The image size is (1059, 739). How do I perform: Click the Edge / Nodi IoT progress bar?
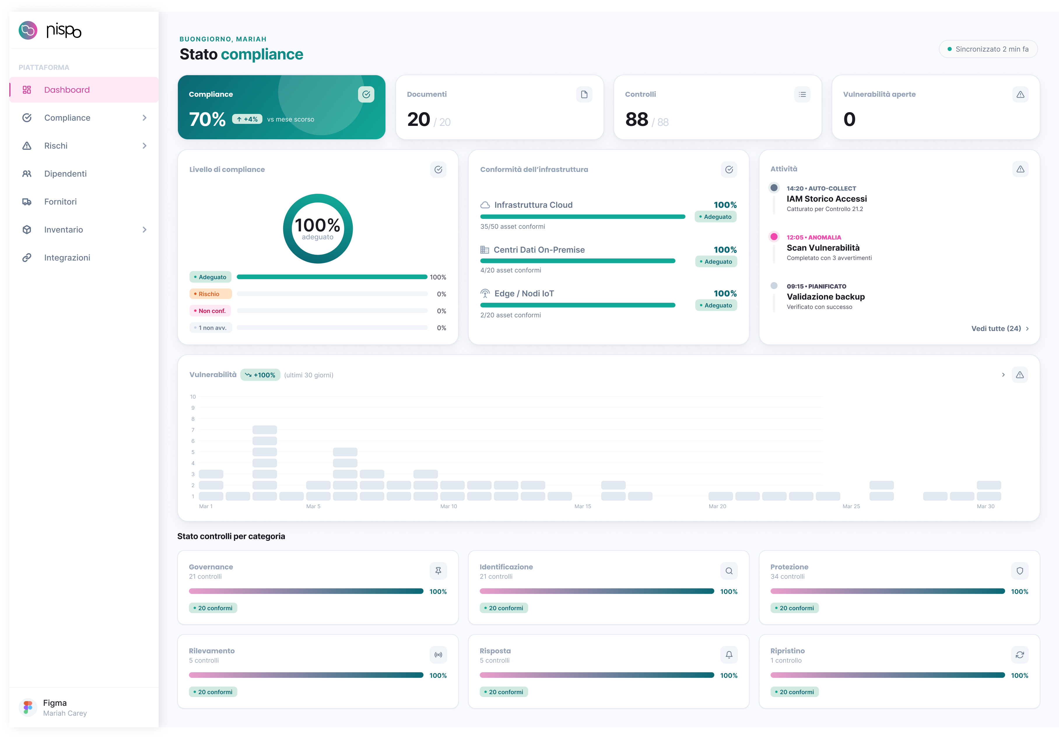tap(578, 305)
